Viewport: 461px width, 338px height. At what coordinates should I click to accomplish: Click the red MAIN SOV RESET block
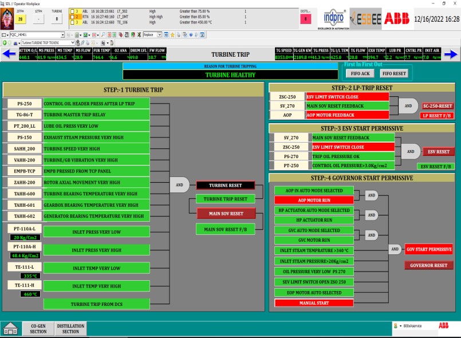click(226, 213)
